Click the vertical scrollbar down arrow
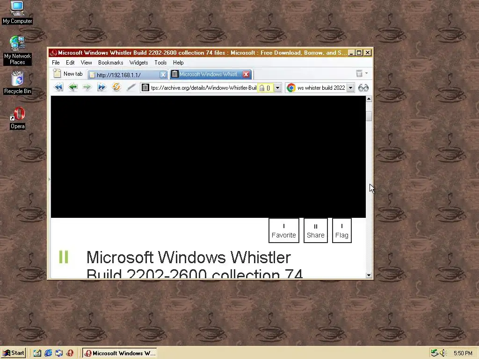This screenshot has width=479, height=359. pyautogui.click(x=369, y=275)
